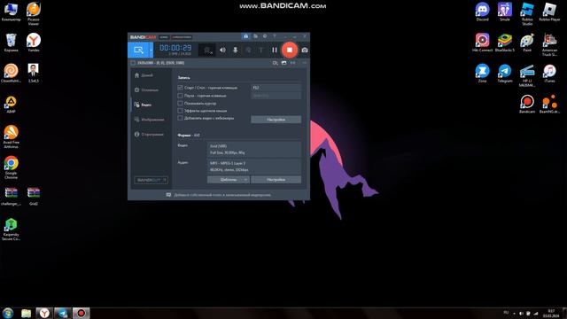Select Hik-Connect desktop icon

(482, 43)
